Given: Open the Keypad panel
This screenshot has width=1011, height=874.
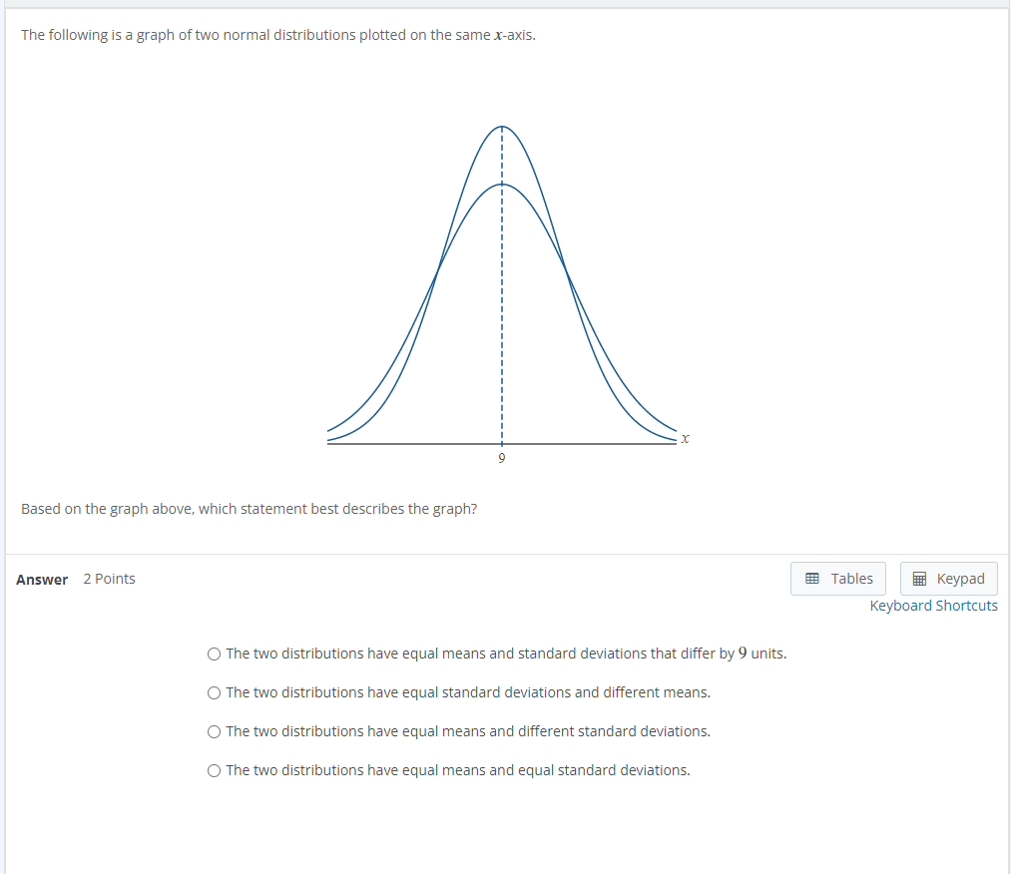Looking at the screenshot, I should click(x=948, y=578).
